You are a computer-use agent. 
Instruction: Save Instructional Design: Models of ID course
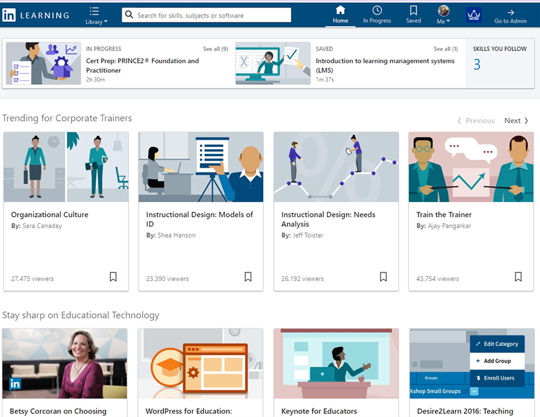coord(248,277)
